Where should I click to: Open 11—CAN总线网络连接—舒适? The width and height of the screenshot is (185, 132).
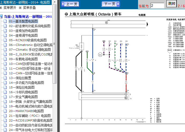point(30,68)
